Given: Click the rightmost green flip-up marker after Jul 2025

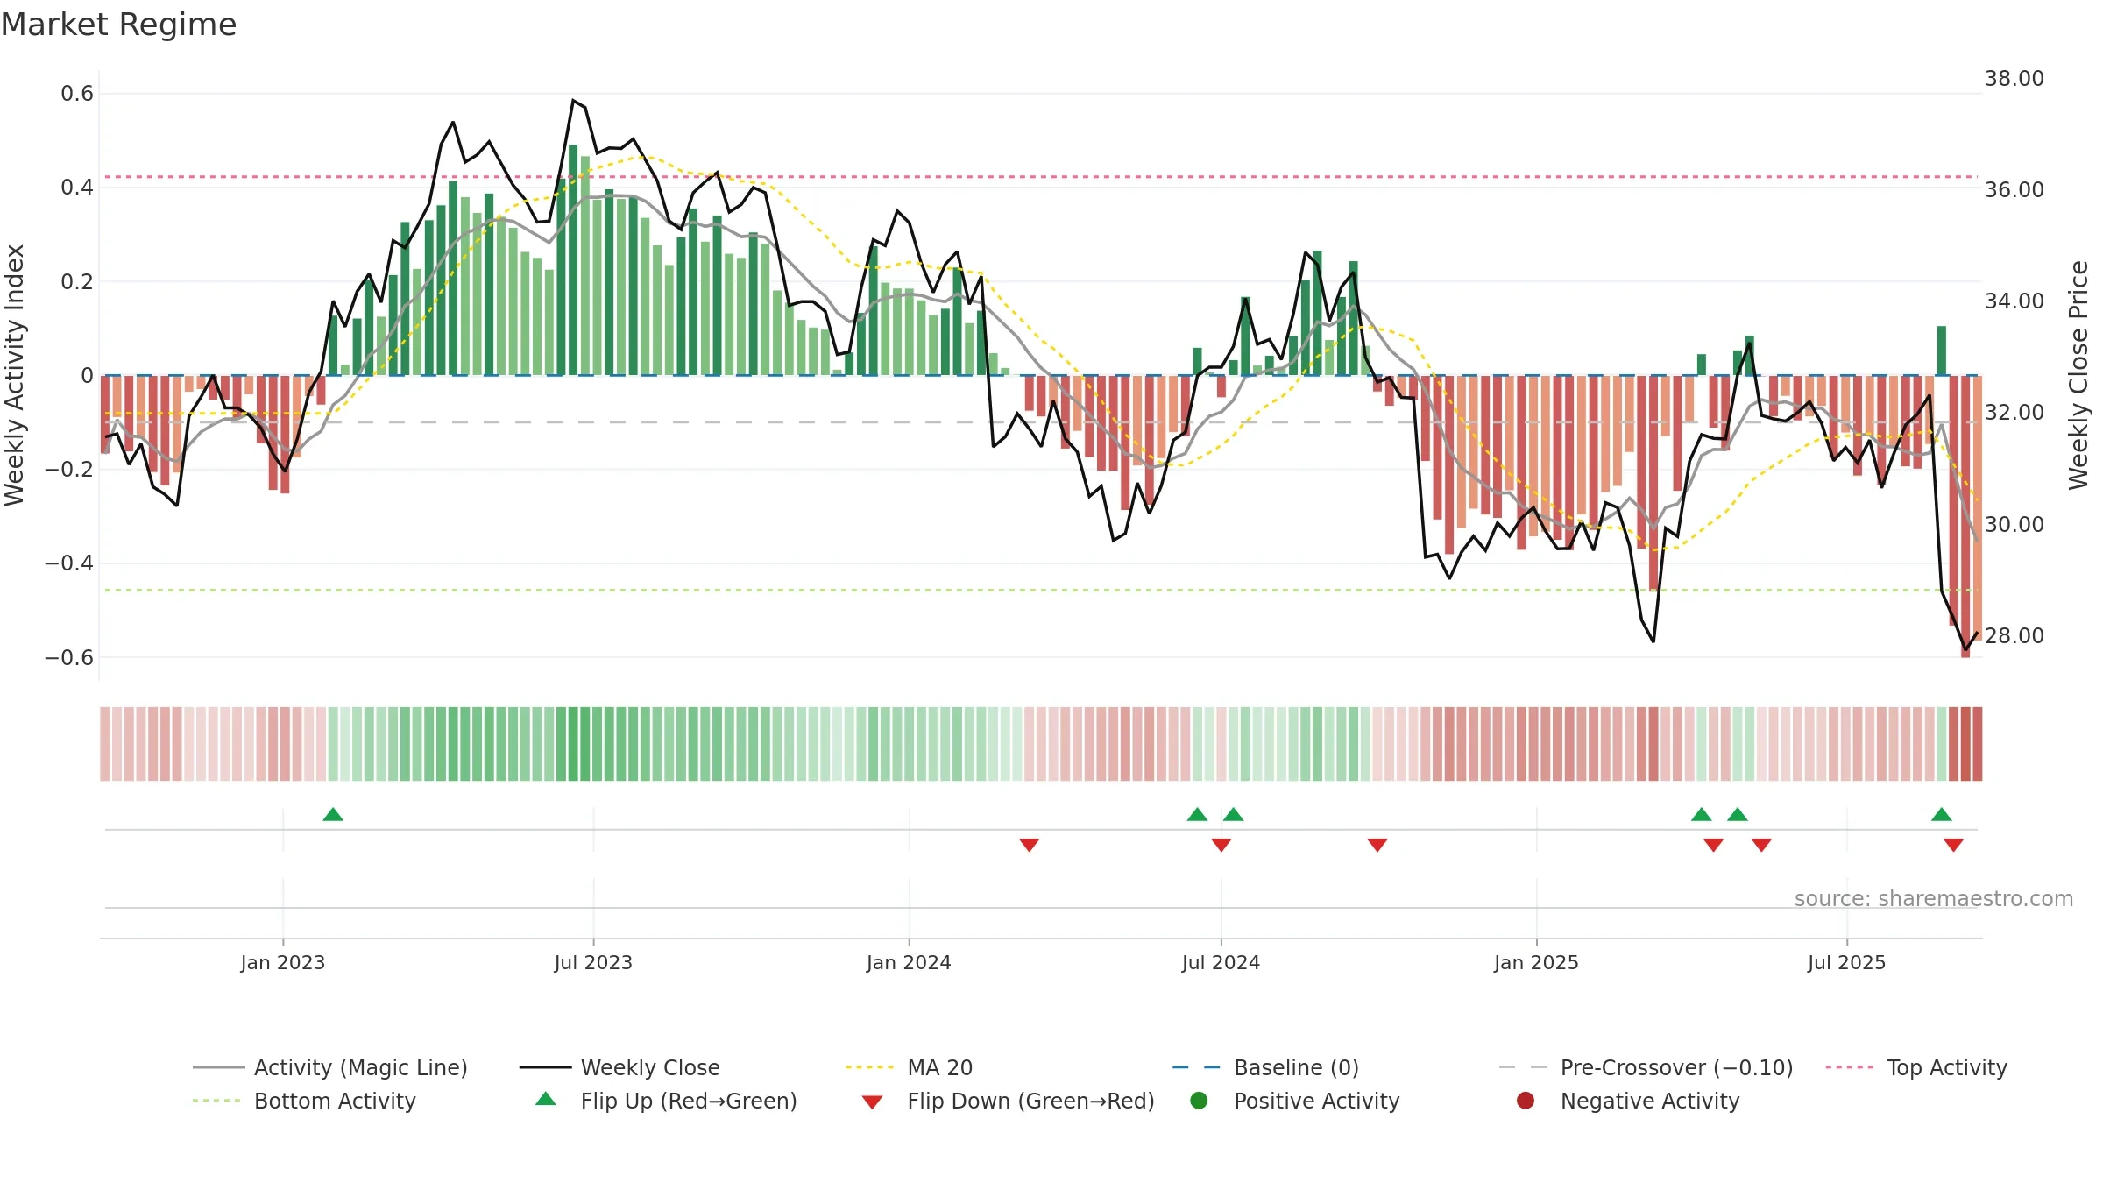Looking at the screenshot, I should [x=1942, y=814].
